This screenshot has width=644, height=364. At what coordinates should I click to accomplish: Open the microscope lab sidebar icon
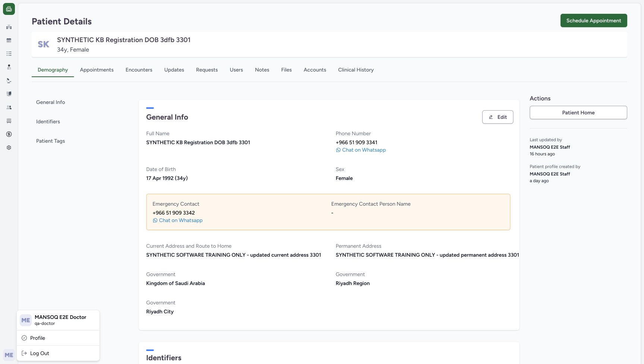9,80
